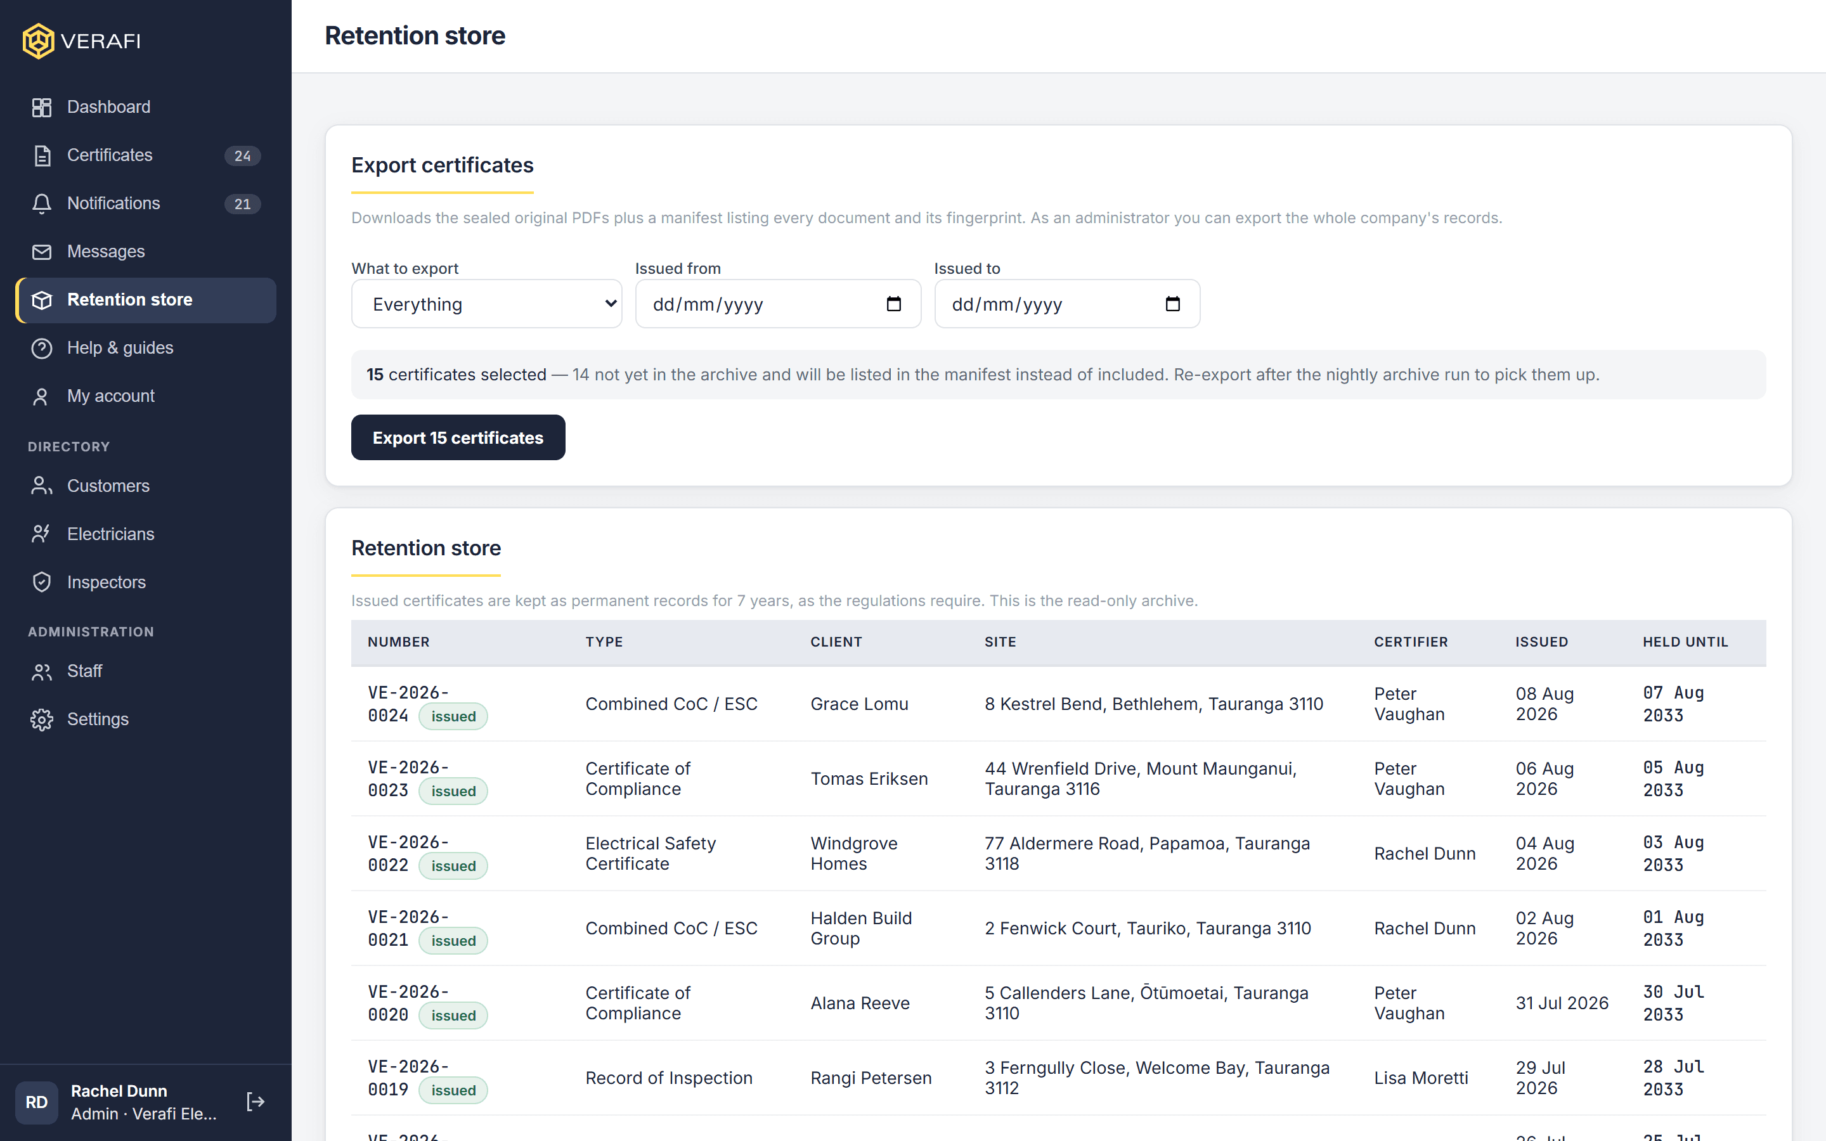The width and height of the screenshot is (1826, 1141).
Task: Click the Notifications count badge 21
Action: click(242, 203)
